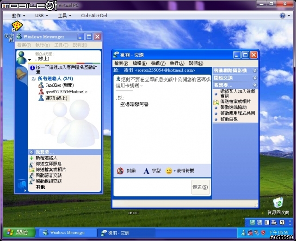This screenshot has width=296, height=241.
Task: Open 執行(A) menu in conversation window
Action: pos(177,63)
